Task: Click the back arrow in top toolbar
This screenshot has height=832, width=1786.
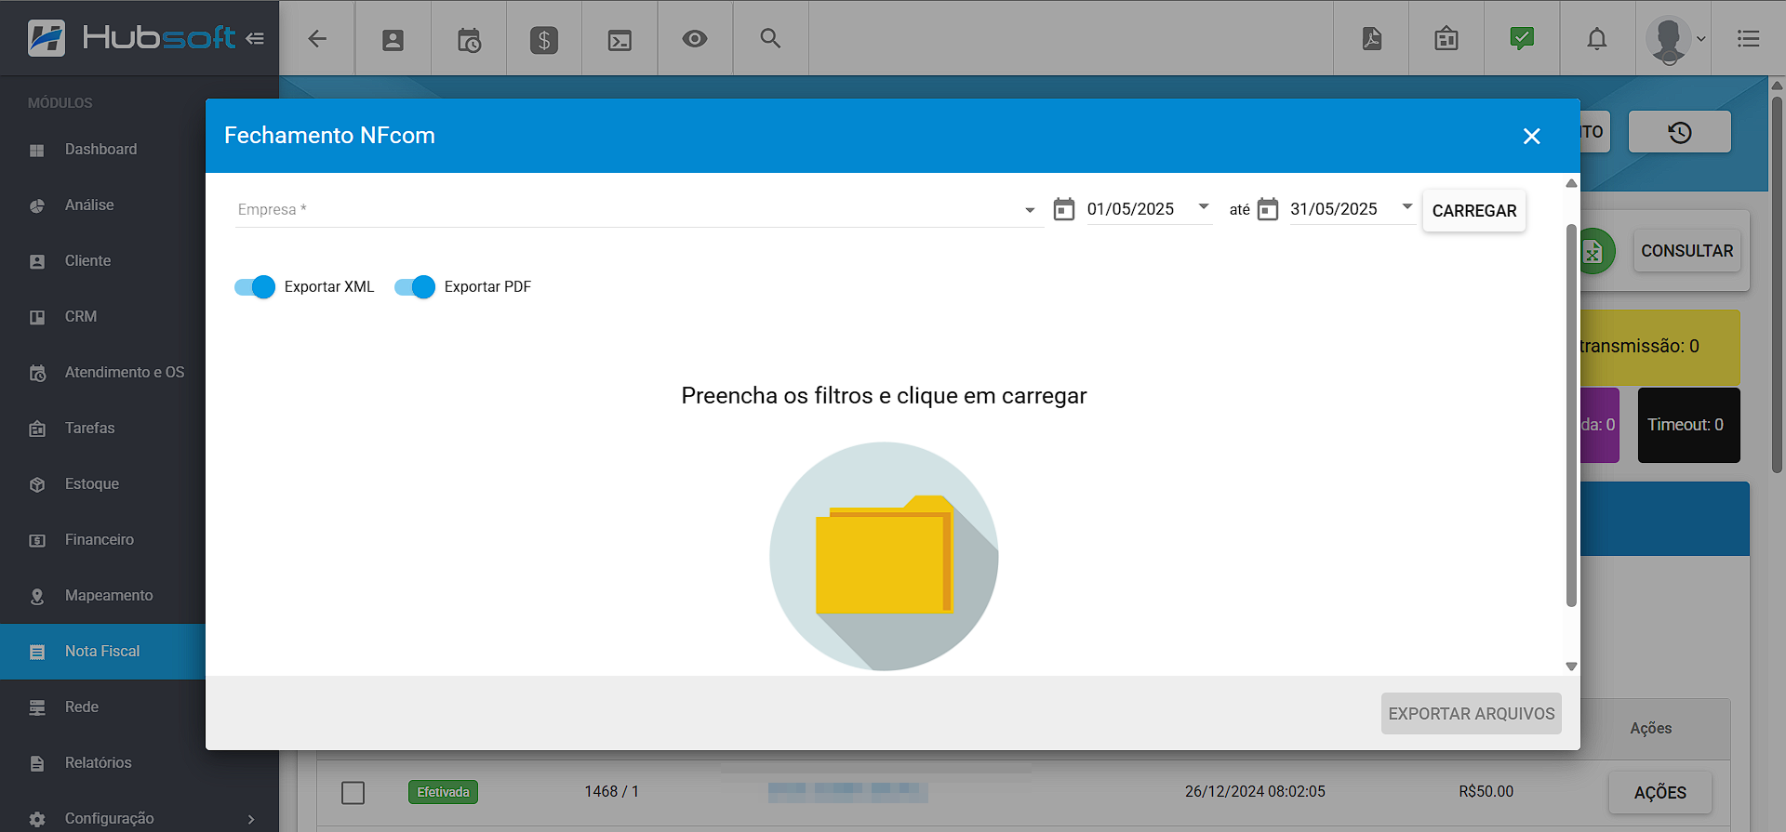Action: point(317,38)
